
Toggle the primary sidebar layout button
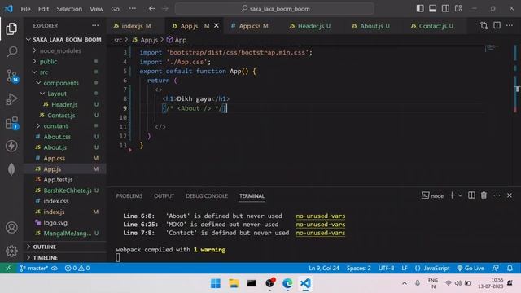point(420,9)
